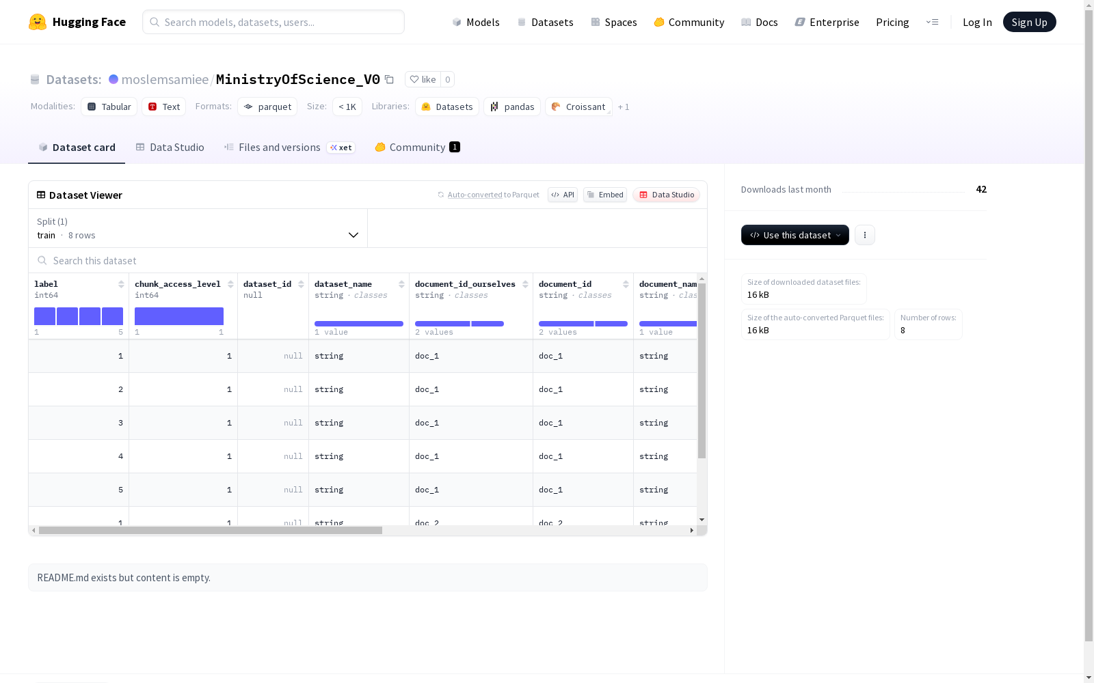Image resolution: width=1094 pixels, height=683 pixels.
Task: Go to Models in the top navigation
Action: pyautogui.click(x=476, y=22)
